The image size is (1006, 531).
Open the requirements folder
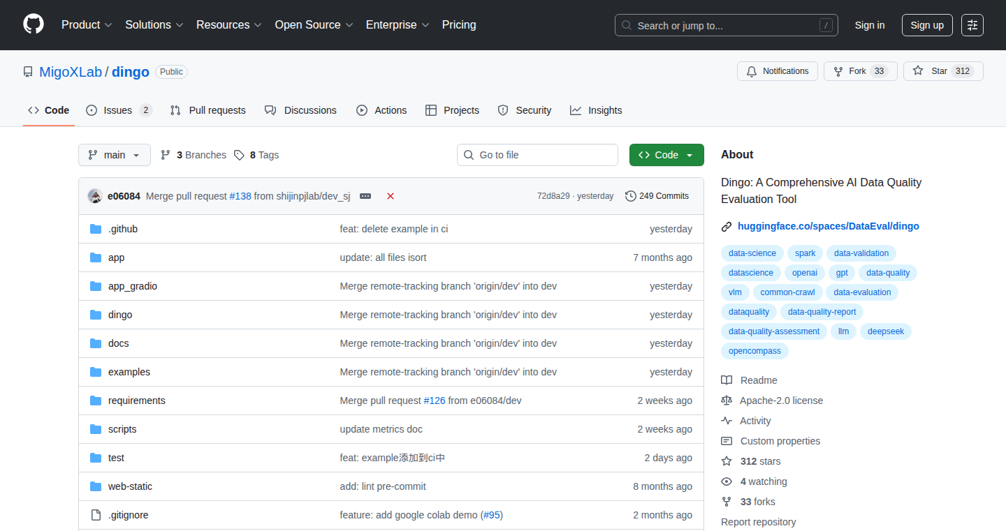coord(137,401)
